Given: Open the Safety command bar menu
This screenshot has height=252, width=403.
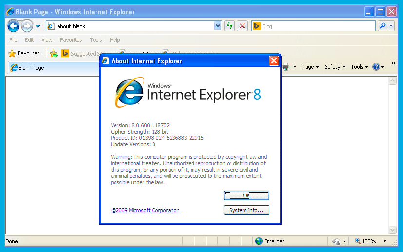Looking at the screenshot, I should coord(335,67).
